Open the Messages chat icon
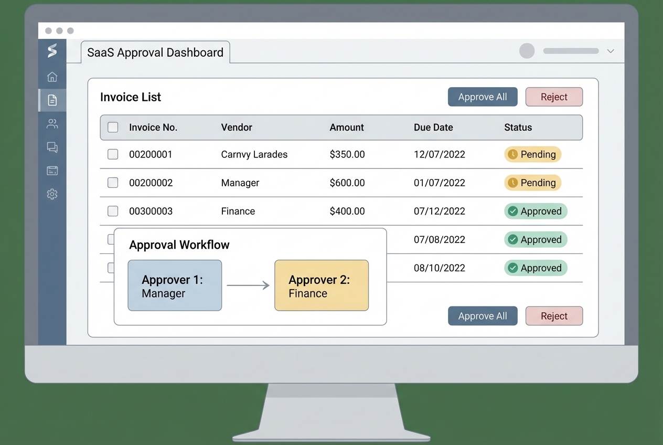663x445 pixels. coord(52,147)
